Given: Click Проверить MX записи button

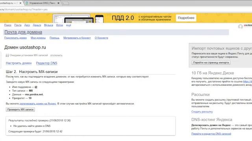Looking at the screenshot, I should pos(20,110).
